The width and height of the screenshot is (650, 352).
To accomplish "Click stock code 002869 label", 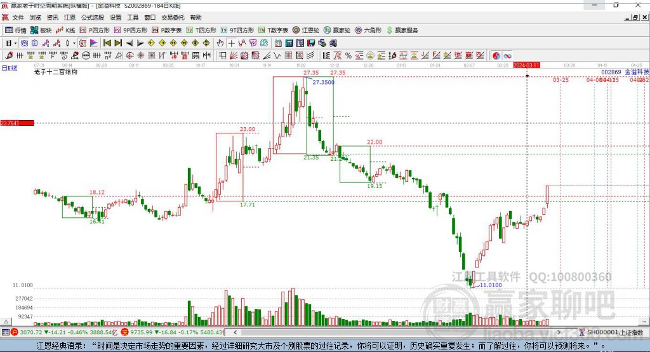I will tap(611, 72).
